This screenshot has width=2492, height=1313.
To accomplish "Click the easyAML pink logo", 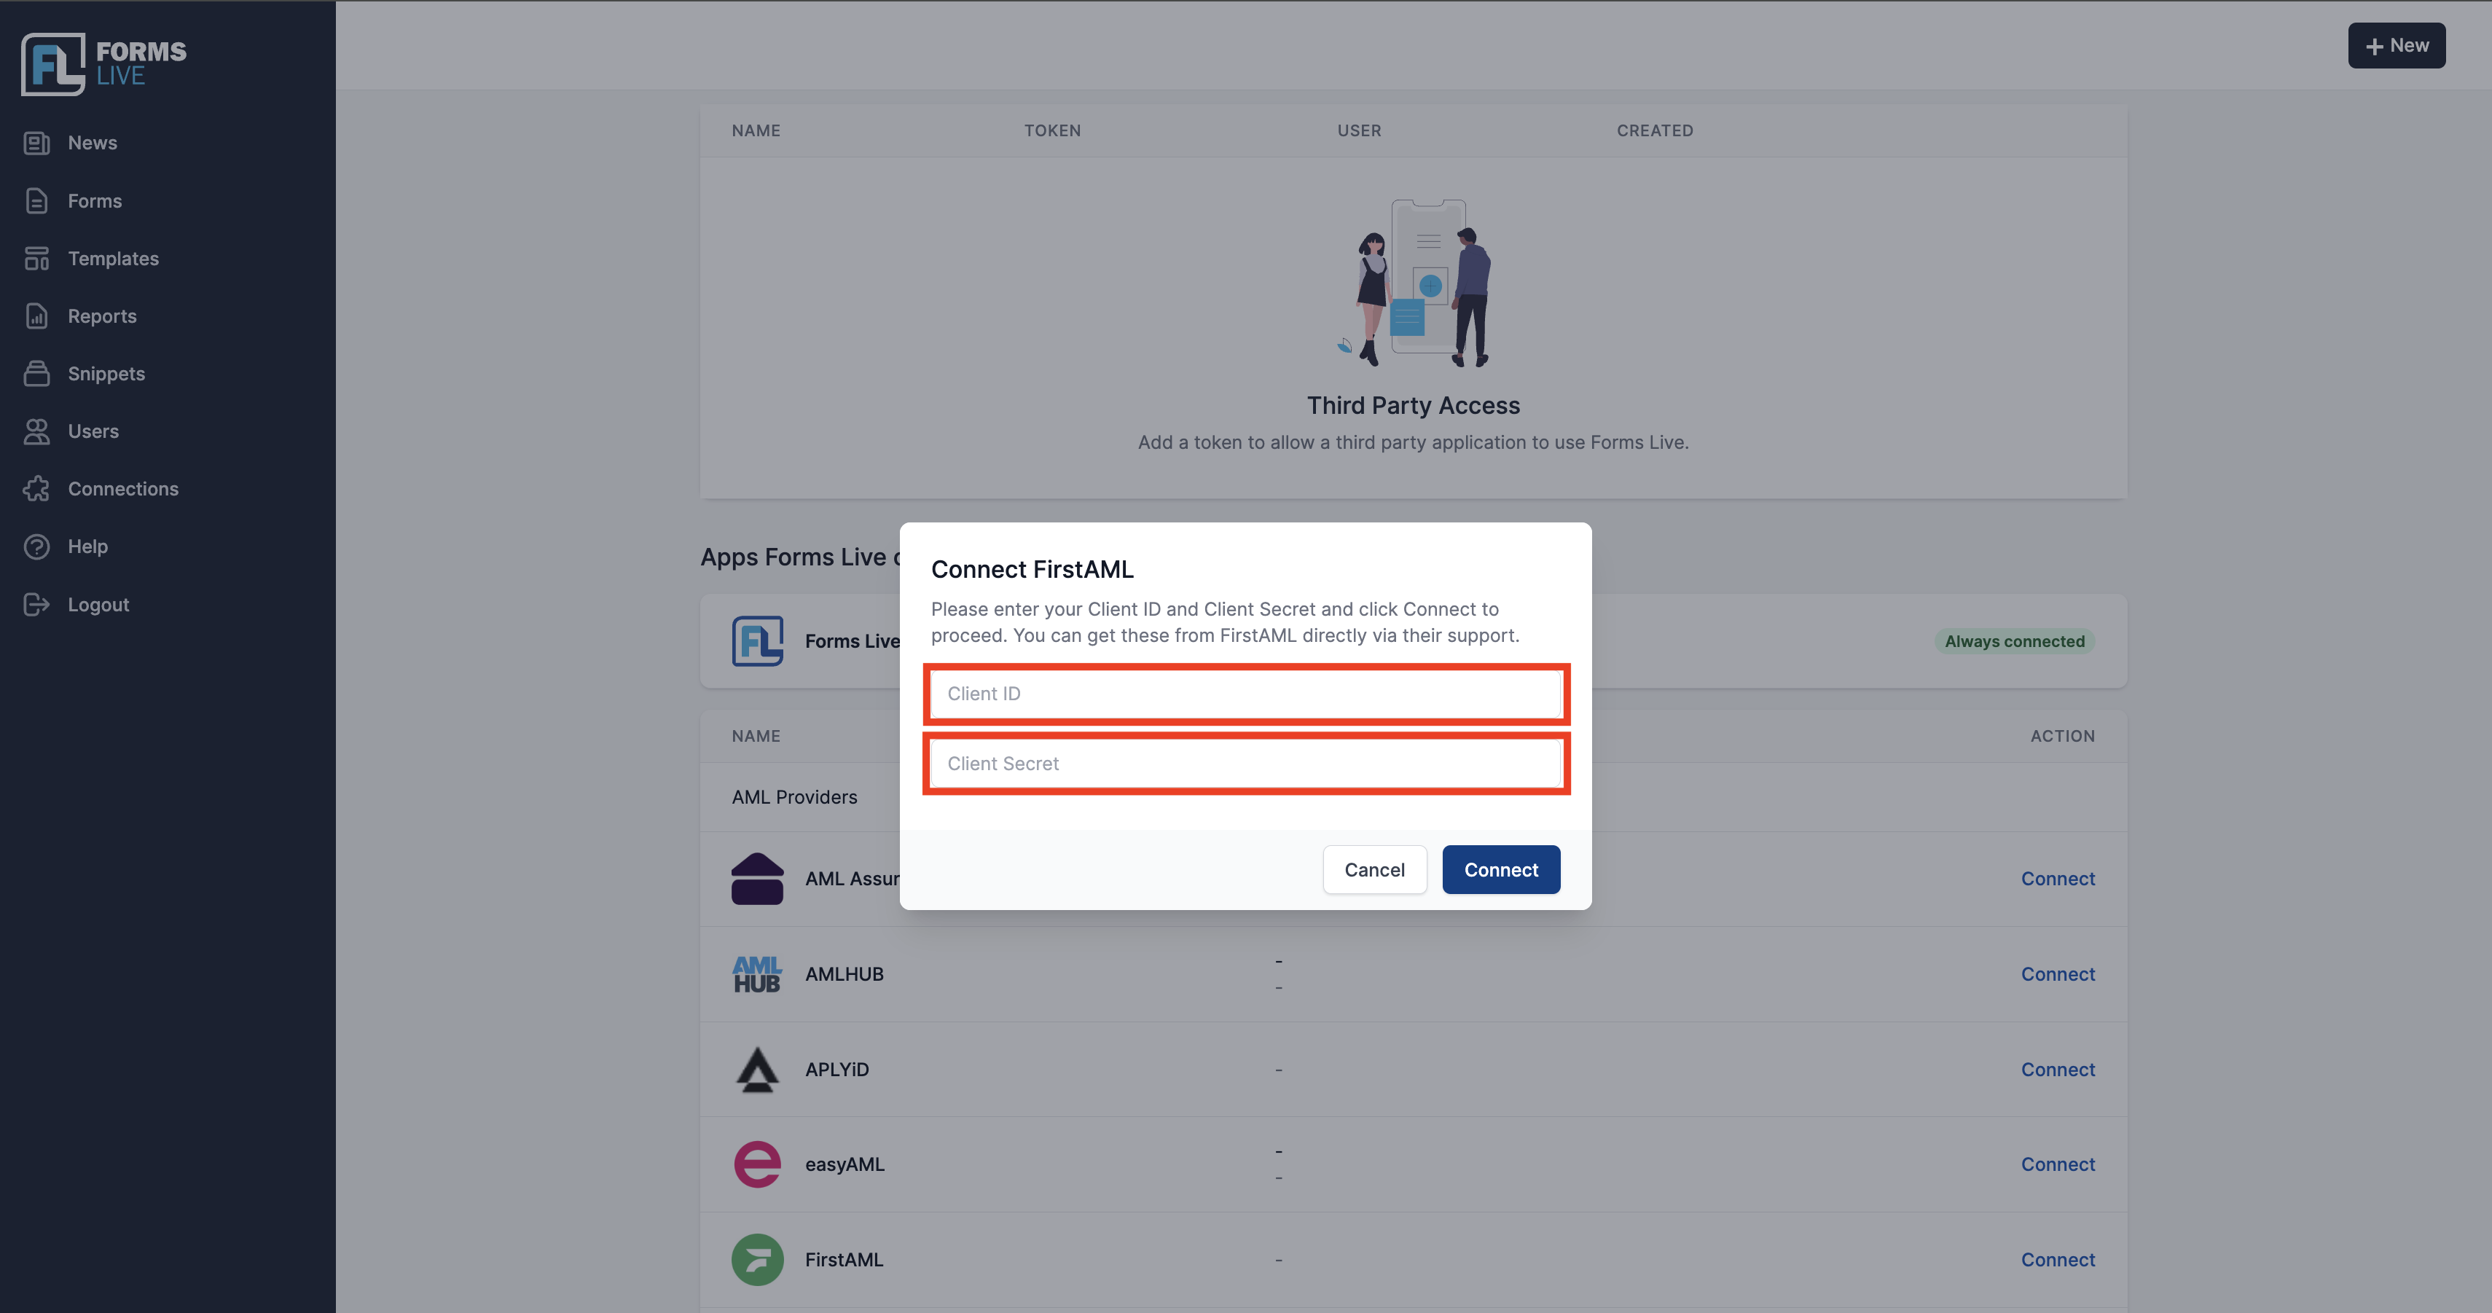I will click(758, 1164).
